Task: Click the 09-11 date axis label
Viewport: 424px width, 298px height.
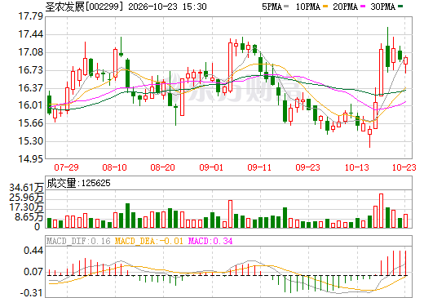Action: pos(259,167)
